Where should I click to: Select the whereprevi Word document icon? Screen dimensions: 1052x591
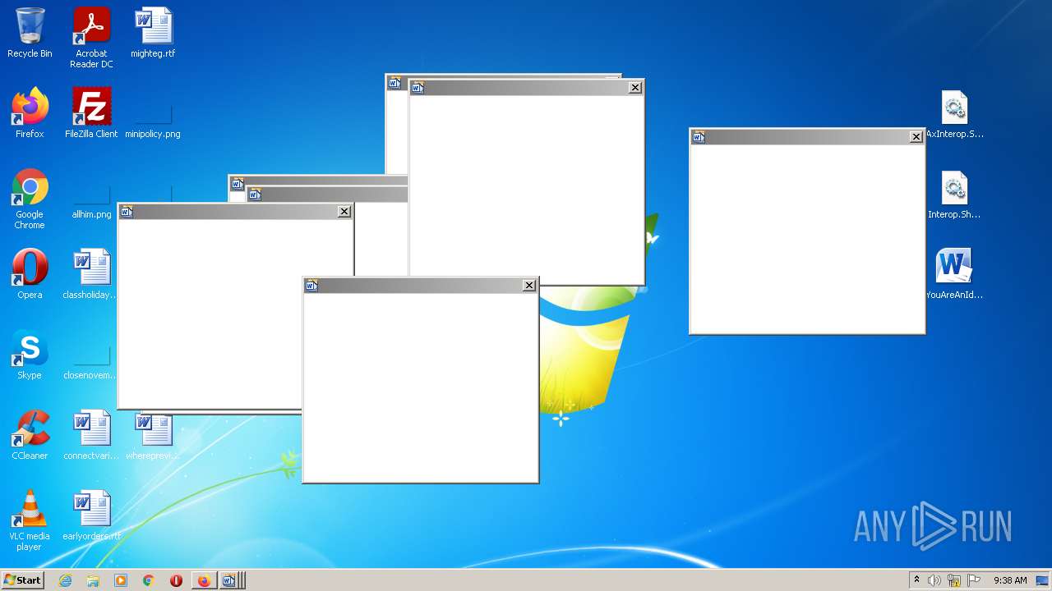(153, 435)
